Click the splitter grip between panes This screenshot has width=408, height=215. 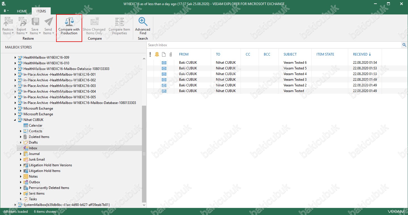click(x=144, y=154)
